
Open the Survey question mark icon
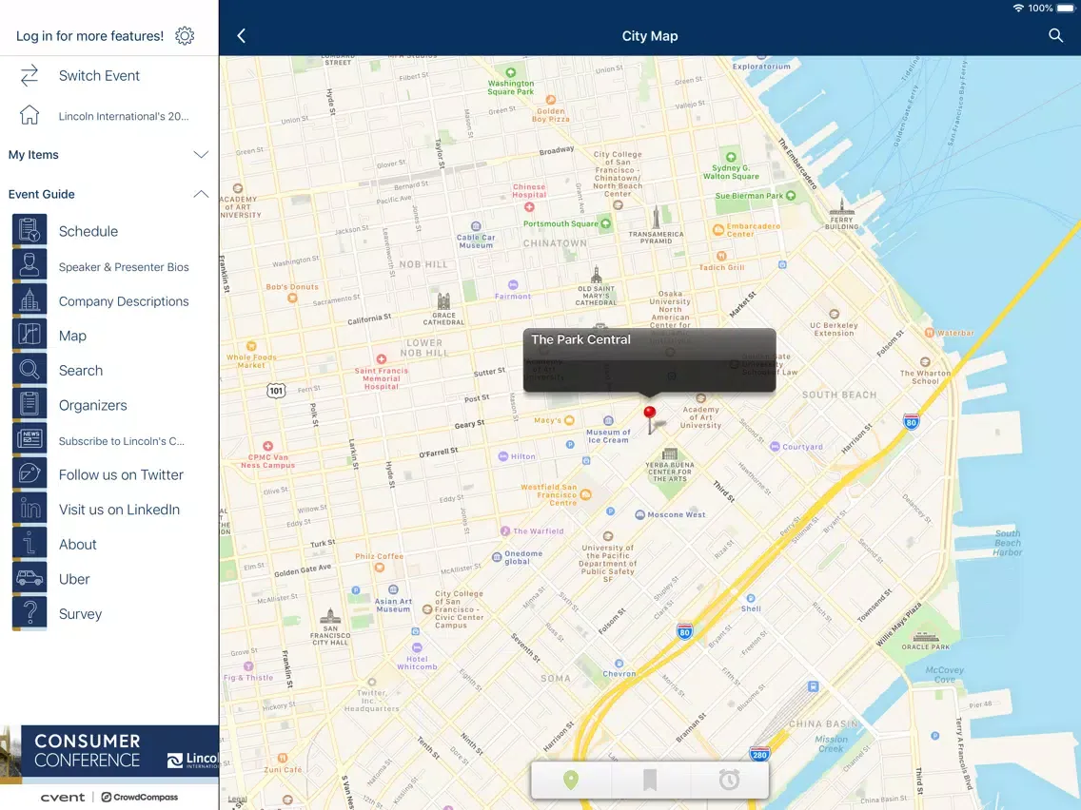pos(29,612)
